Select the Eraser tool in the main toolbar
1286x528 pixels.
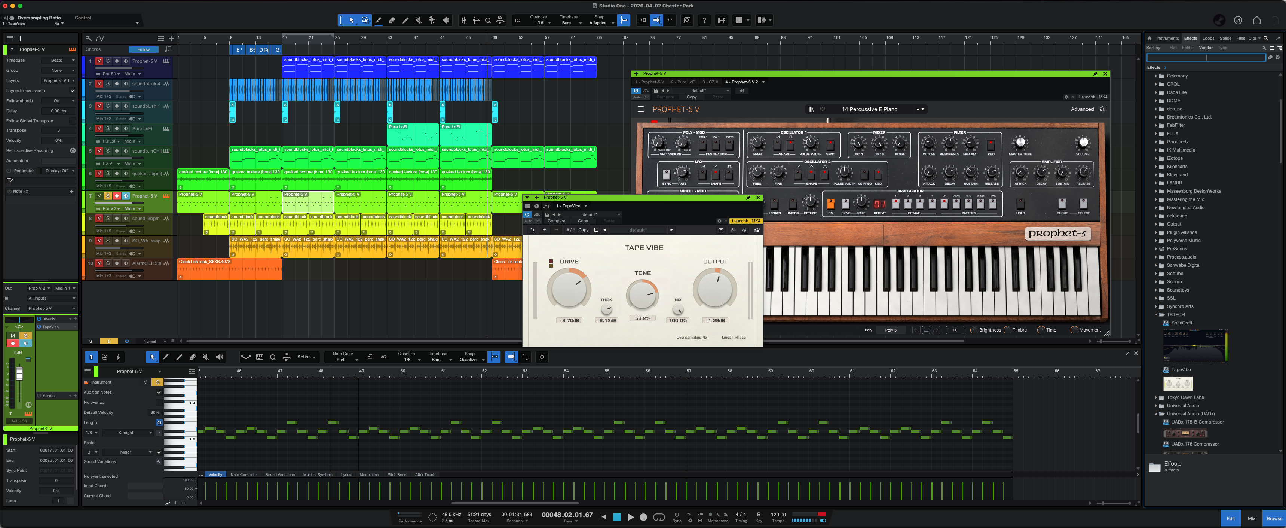click(392, 21)
